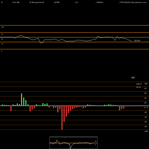Image resolution: width=149 pixels, height=149 pixels.
Task: Click MR axis label -60
Action: 145,122
